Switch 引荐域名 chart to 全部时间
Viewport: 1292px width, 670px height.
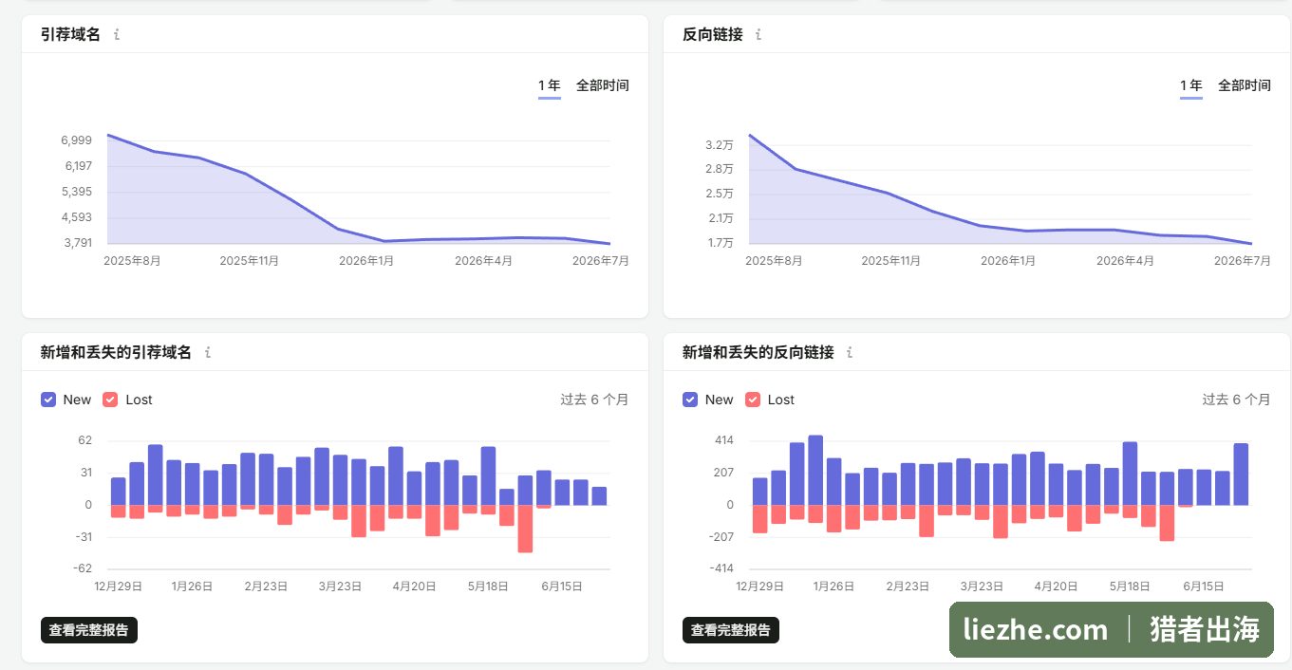(603, 85)
